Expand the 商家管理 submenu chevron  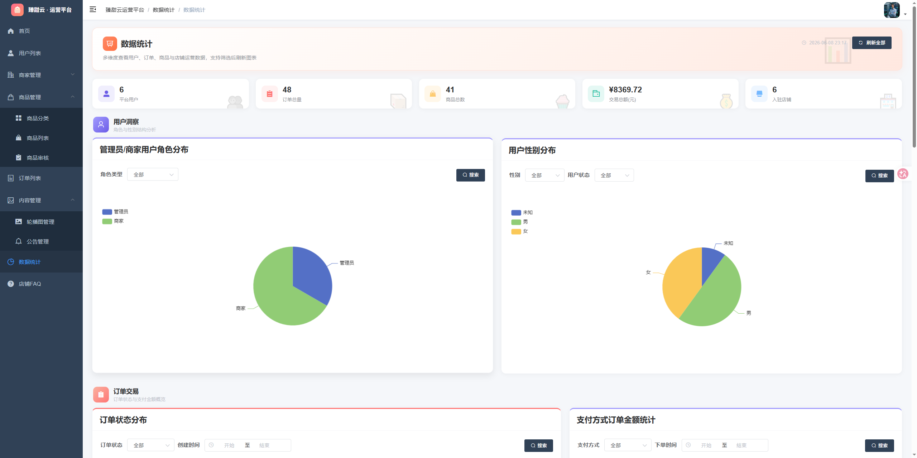coord(73,74)
